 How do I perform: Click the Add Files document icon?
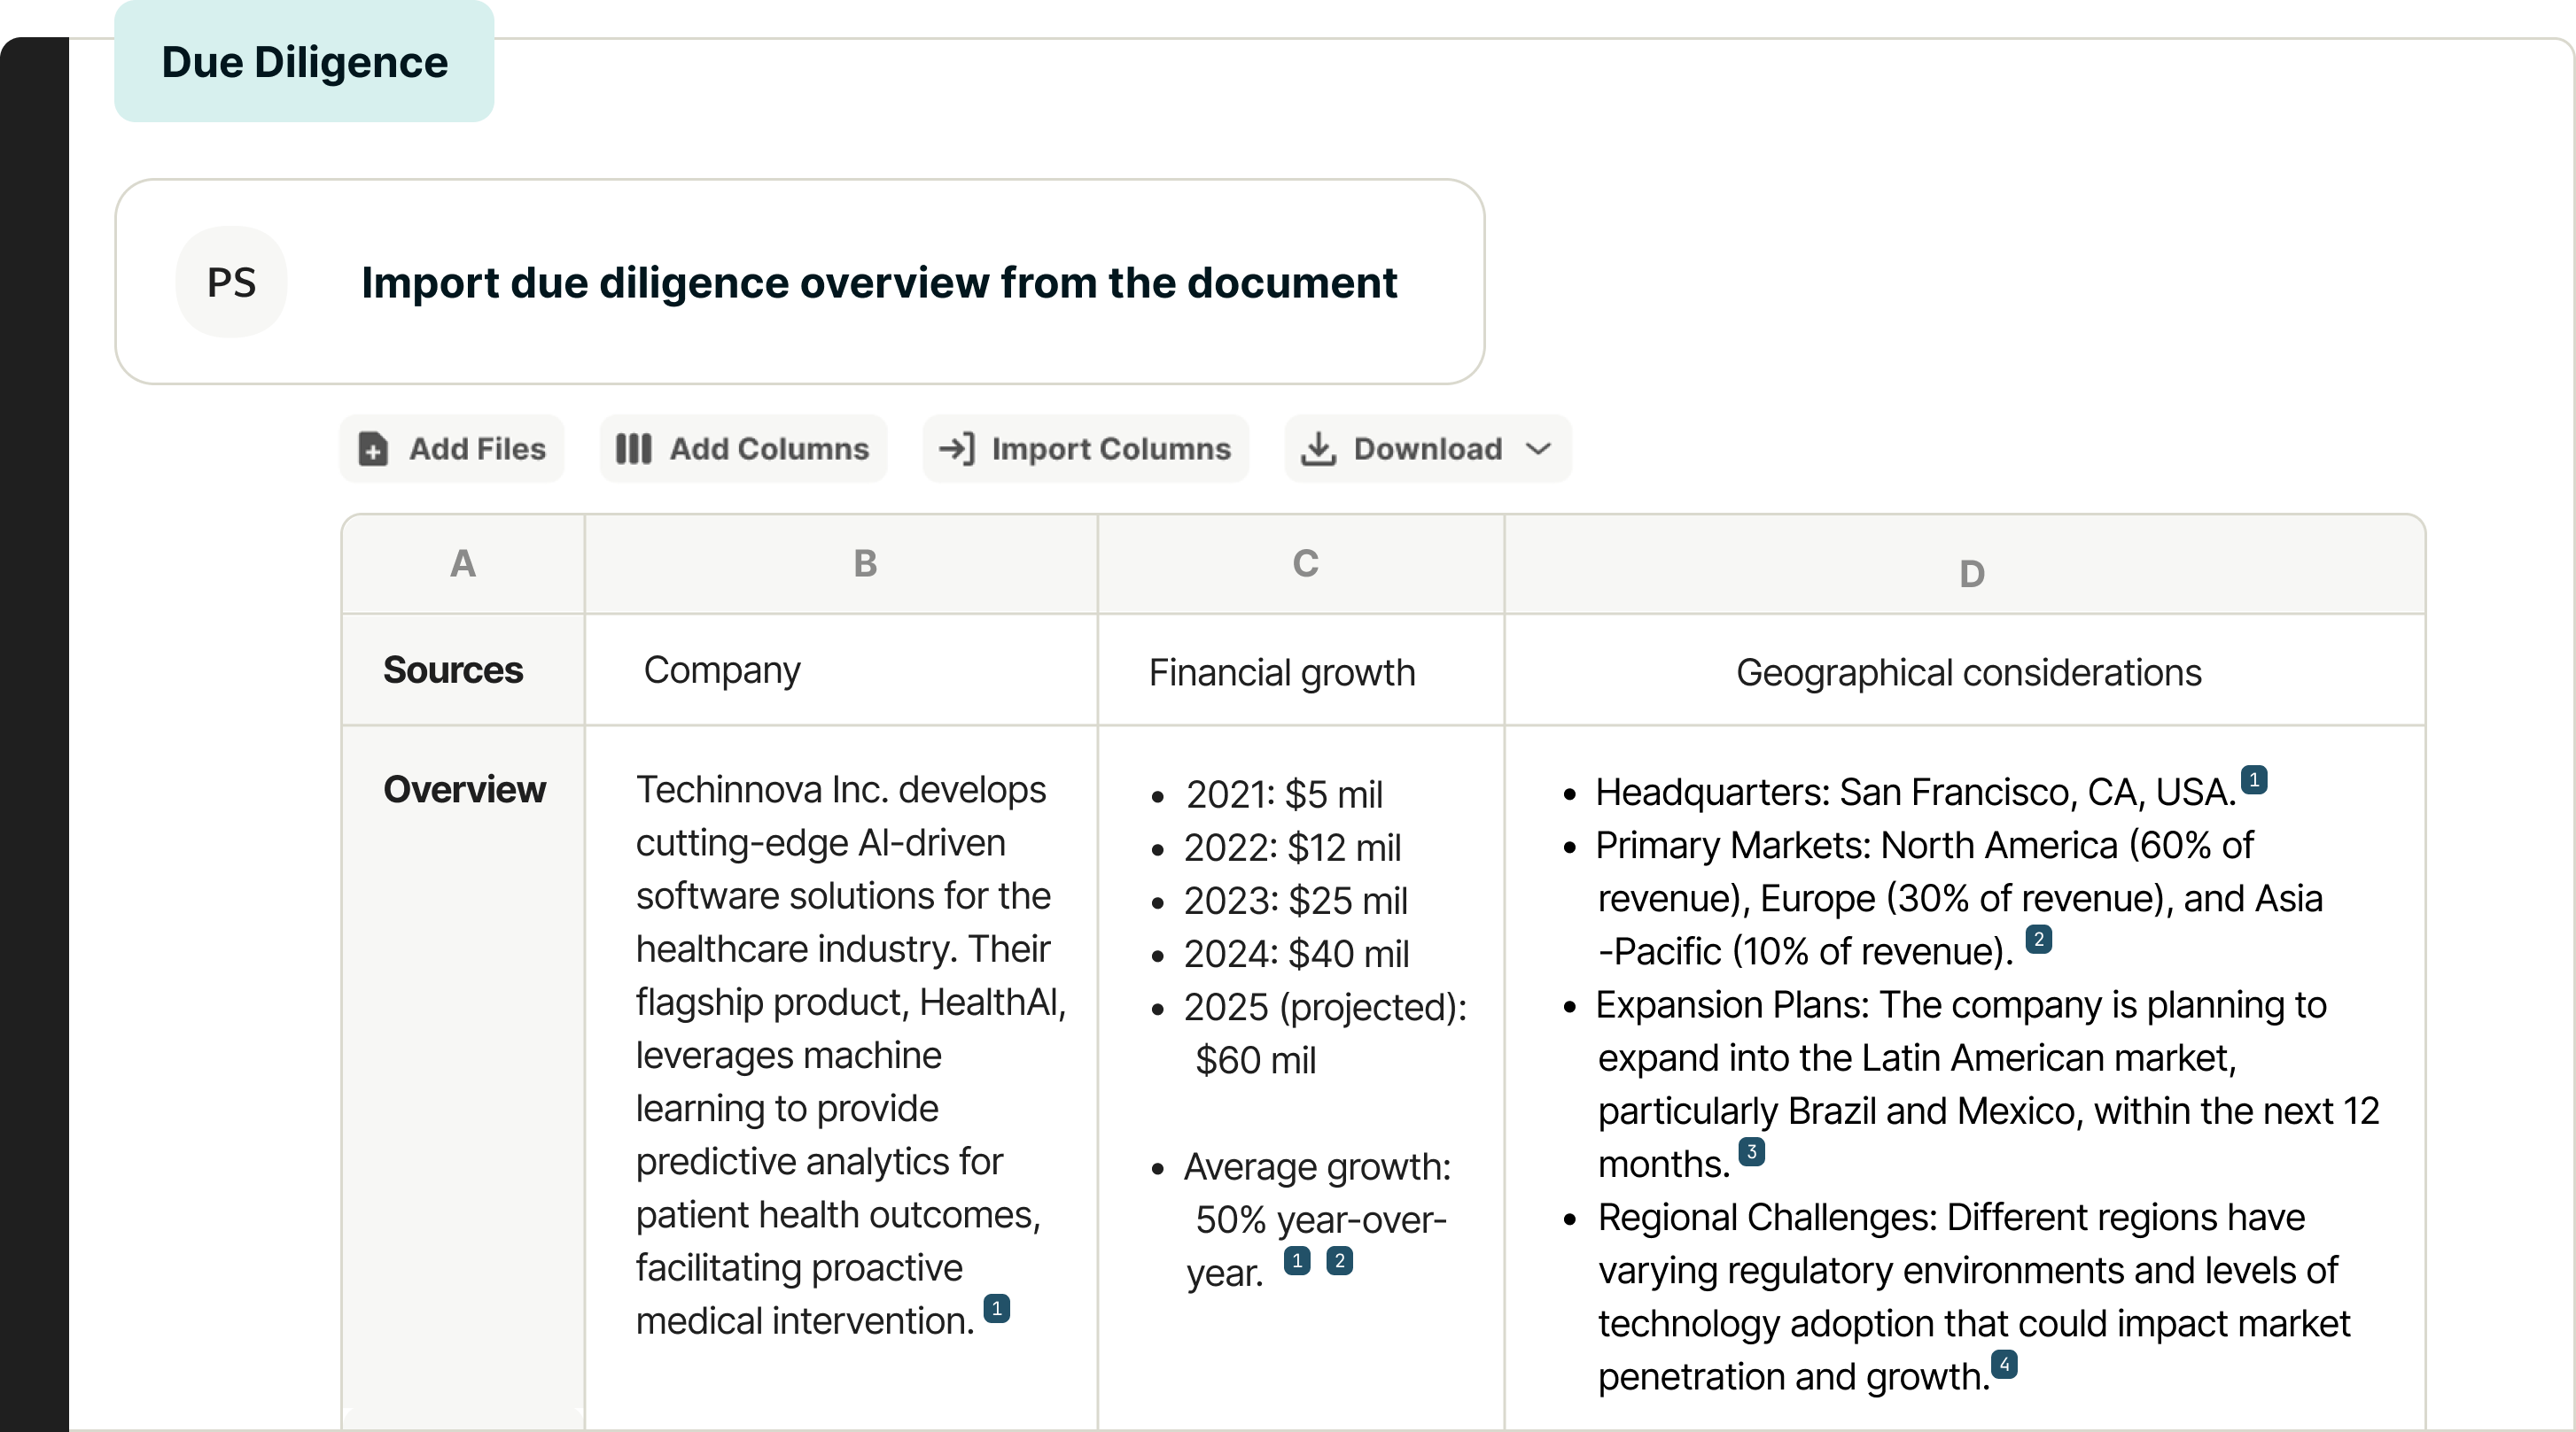(373, 449)
